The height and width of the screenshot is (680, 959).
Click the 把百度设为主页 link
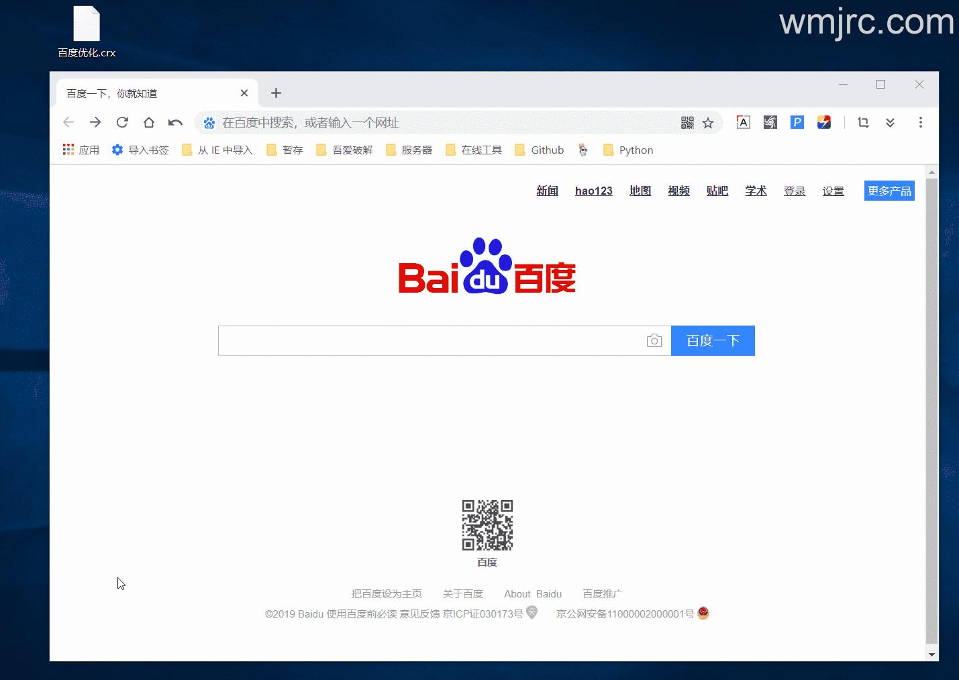pos(387,593)
